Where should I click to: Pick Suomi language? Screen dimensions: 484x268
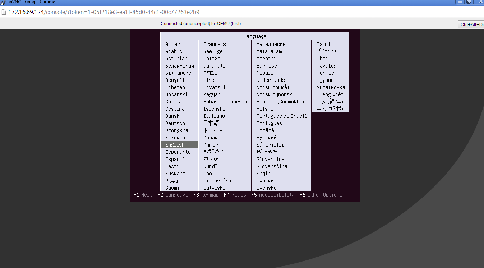[172, 188]
